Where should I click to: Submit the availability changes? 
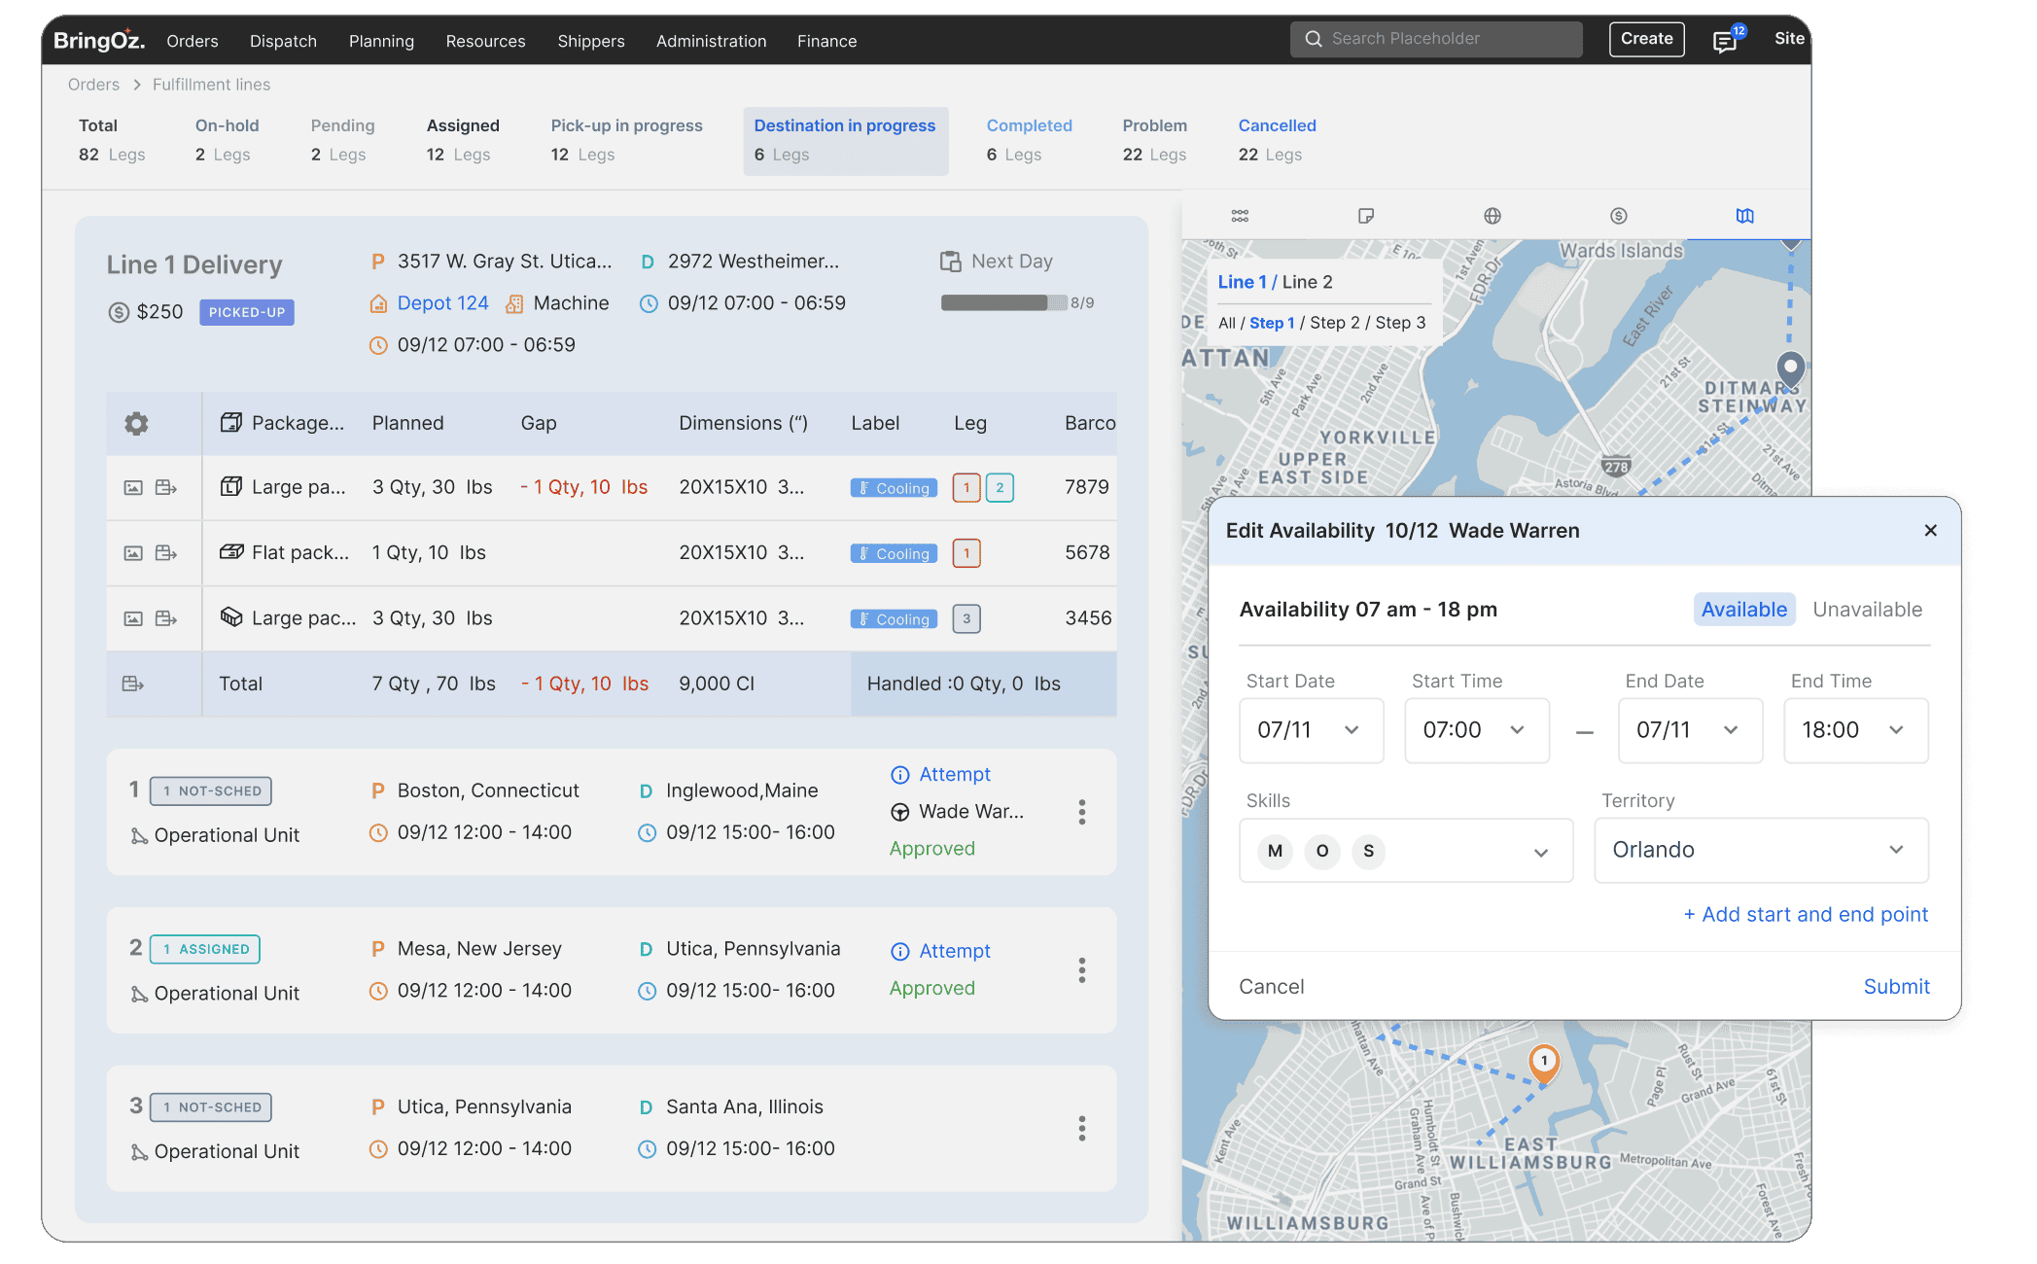[x=1896, y=987]
